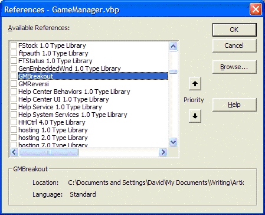Confirm with the OK button
The image size is (265, 215).
[234, 30]
